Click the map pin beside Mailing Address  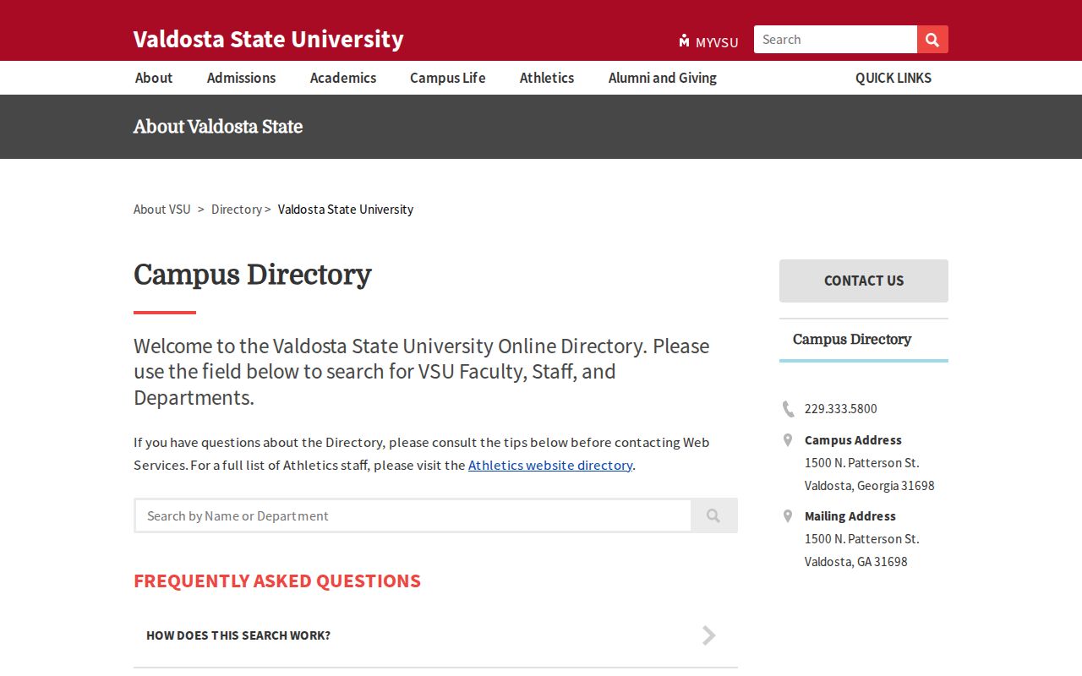click(788, 516)
